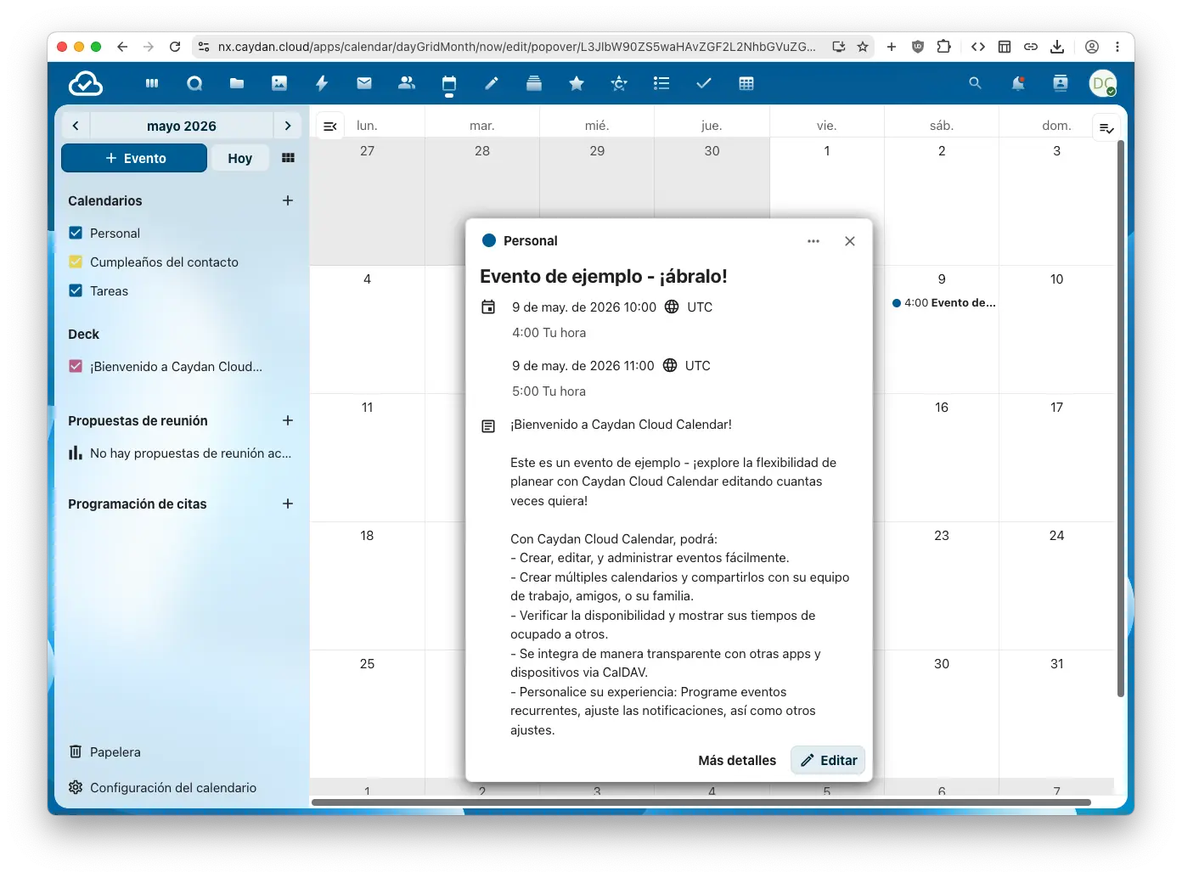Viewport: 1182px width, 878px height.
Task: Open the 4:00 Evento de... entry on day 9
Action: [943, 302]
